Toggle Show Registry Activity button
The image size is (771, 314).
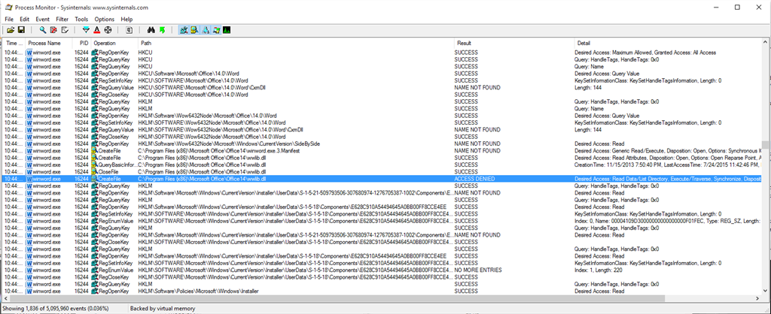point(184,30)
